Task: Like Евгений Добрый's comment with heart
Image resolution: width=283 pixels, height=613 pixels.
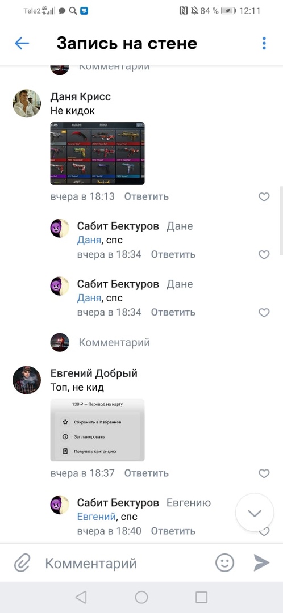Action: point(264,473)
